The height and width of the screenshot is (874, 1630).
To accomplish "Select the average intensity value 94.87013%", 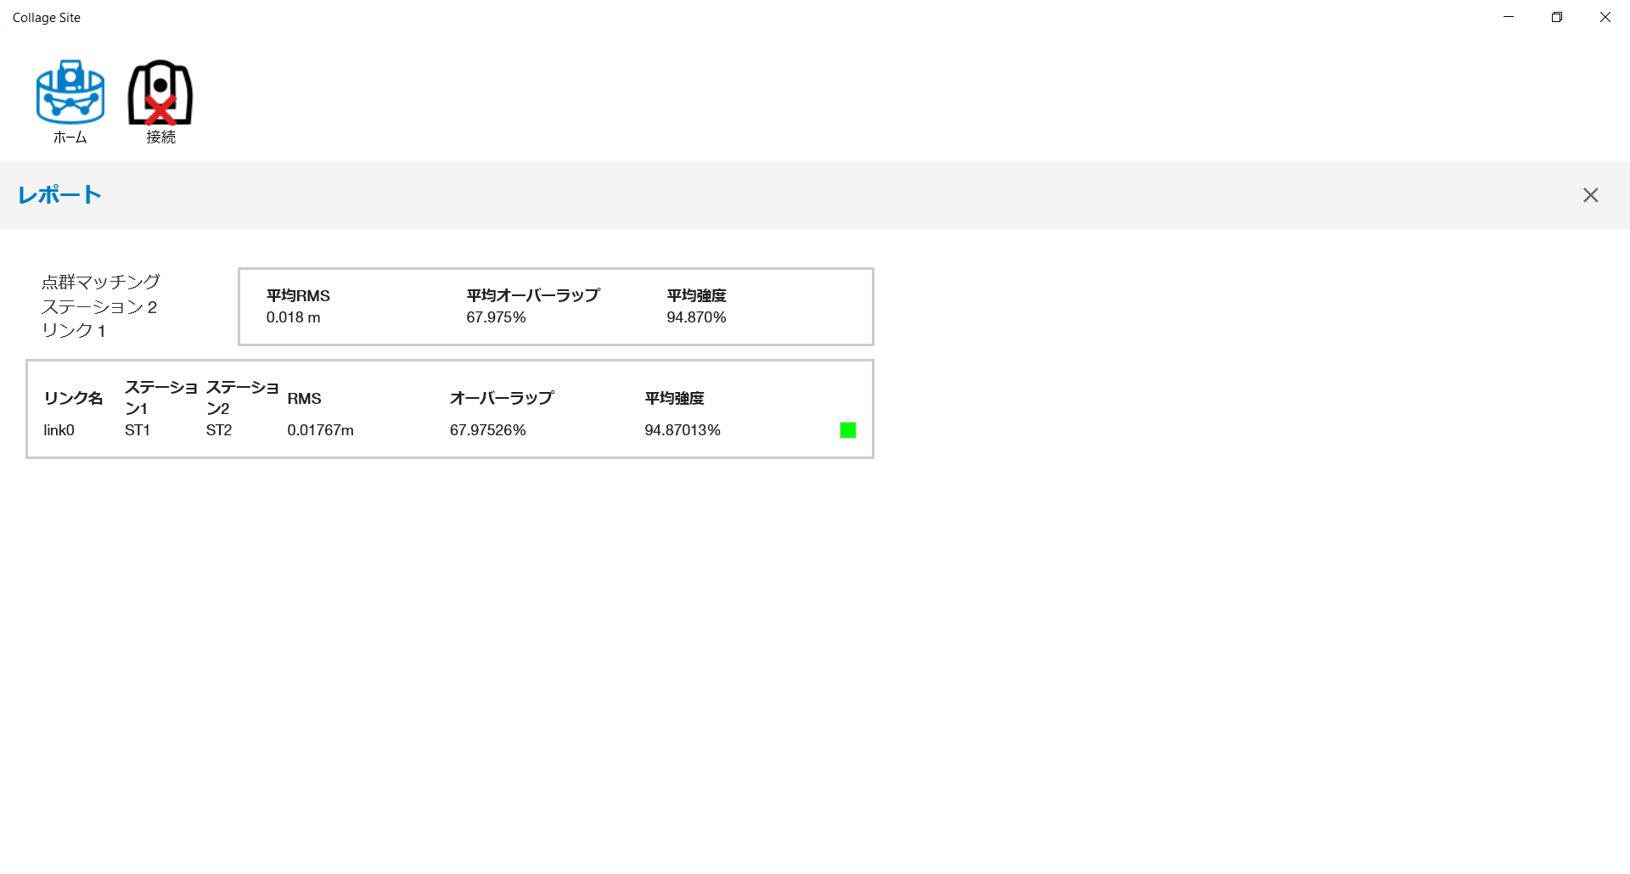I will coord(683,430).
